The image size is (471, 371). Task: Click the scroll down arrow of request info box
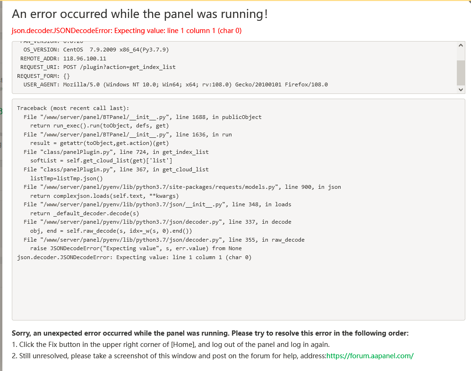(461, 89)
